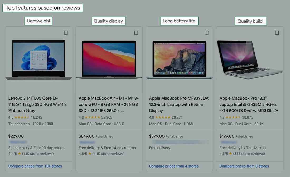This screenshot has width=290, height=177.
Task: Compare prices from 10+ stores
Action: point(35,166)
